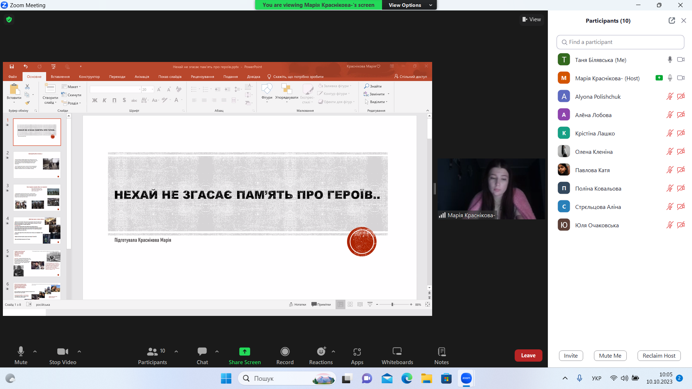Pop out the Participants panel
Screen dimensions: 692x389
[671, 21]
